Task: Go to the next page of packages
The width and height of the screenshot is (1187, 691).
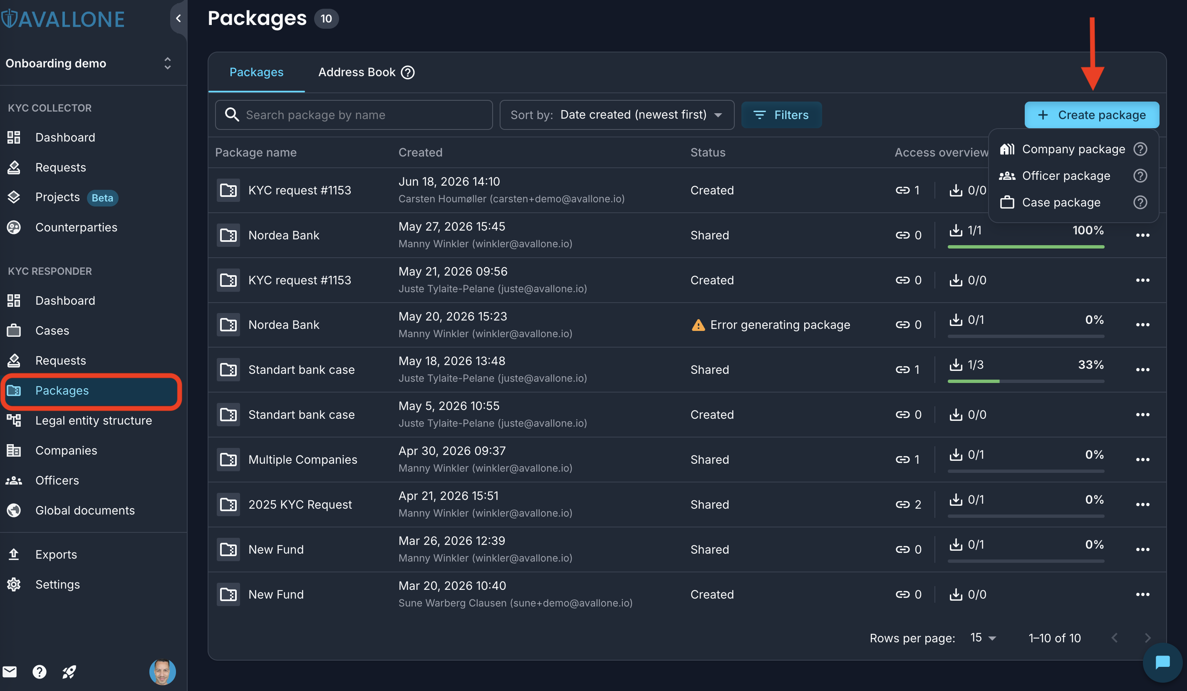Action: pyautogui.click(x=1147, y=638)
